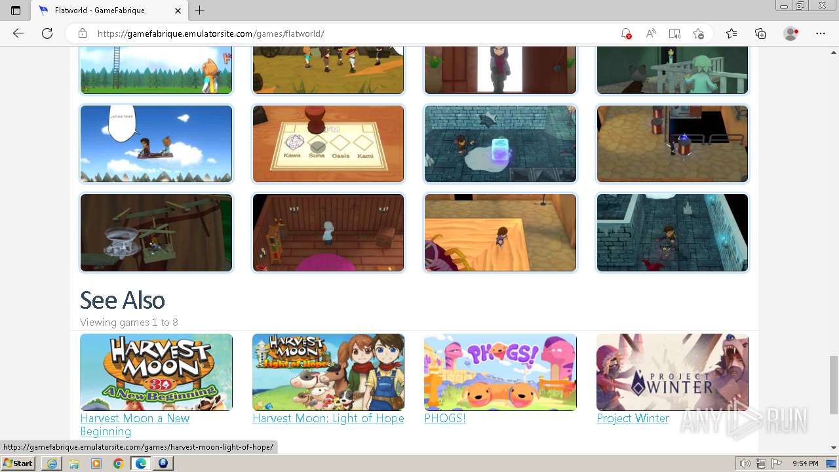Open Immersive Reader view
This screenshot has width=839, height=472.
pyautogui.click(x=674, y=33)
